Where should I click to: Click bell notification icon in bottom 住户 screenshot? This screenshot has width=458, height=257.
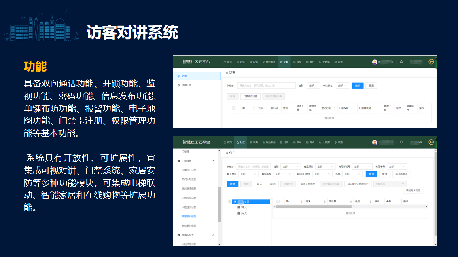pos(401,142)
